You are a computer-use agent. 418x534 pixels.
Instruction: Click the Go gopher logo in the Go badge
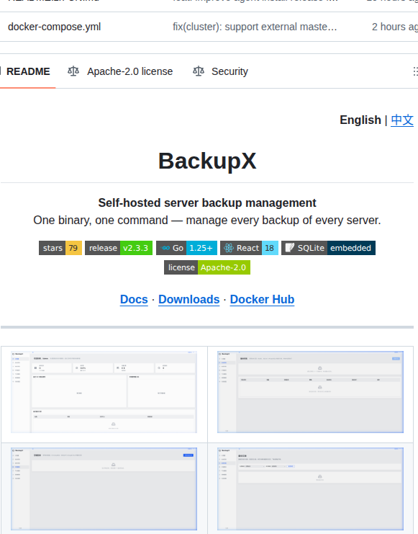165,248
